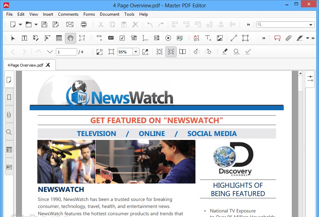The width and height of the screenshot is (319, 217).
Task: Open the View menu
Action: [34, 14]
